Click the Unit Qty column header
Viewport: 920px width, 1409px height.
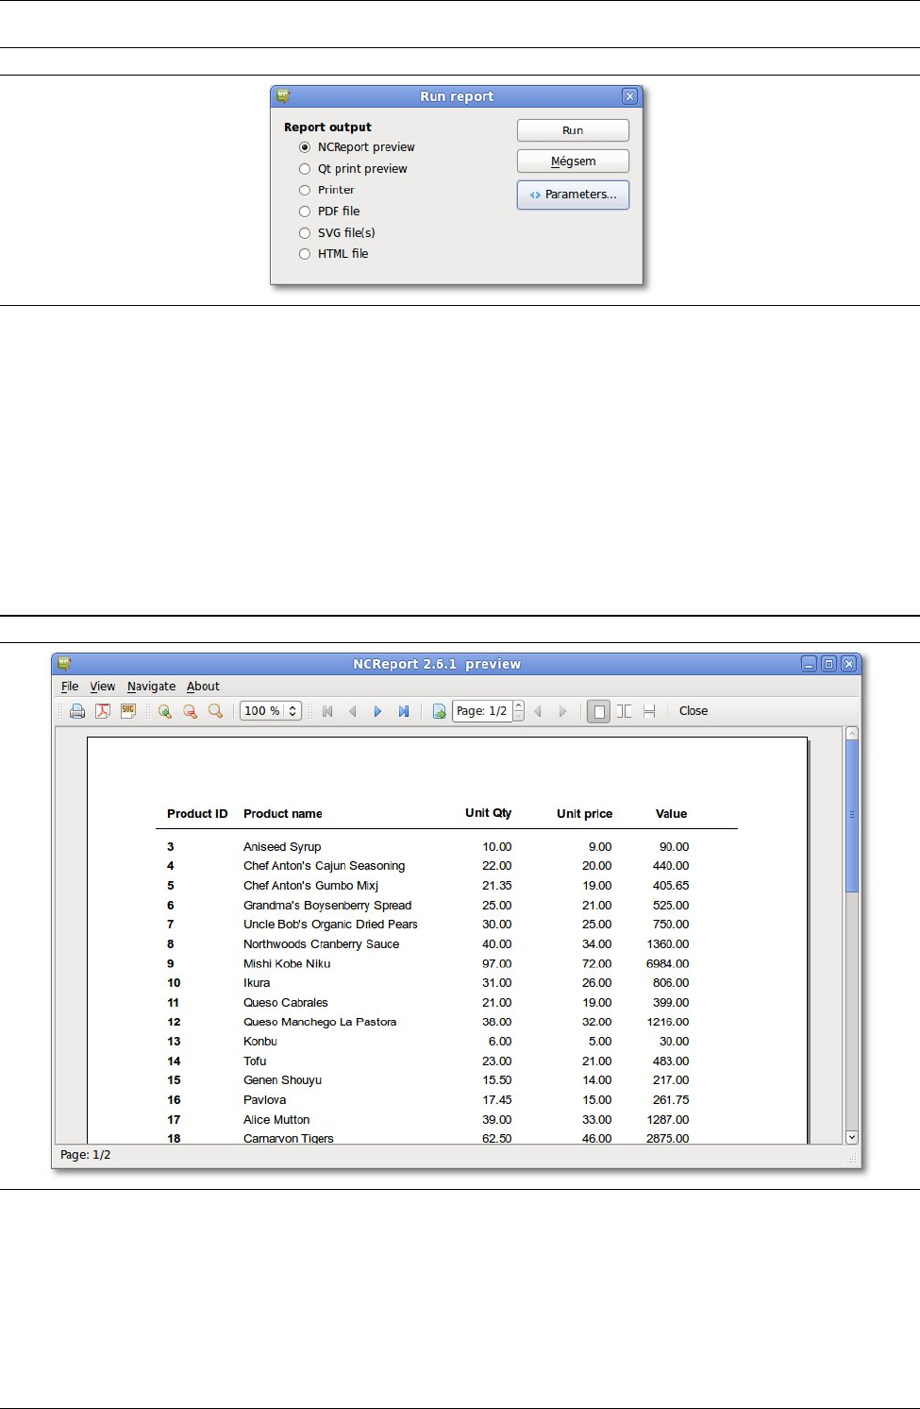pyautogui.click(x=489, y=813)
